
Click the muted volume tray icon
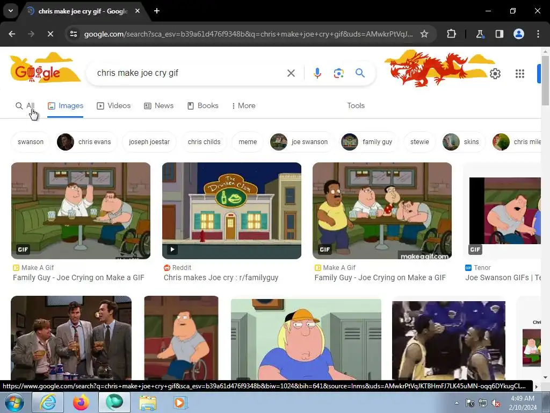(x=496, y=403)
